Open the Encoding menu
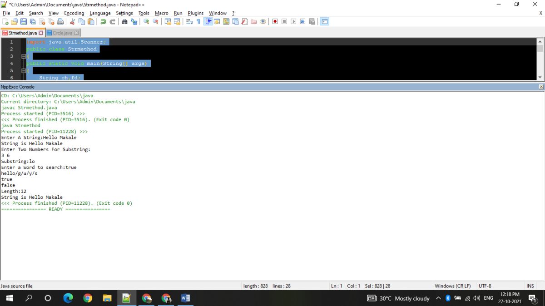The height and width of the screenshot is (306, 545). coord(74,13)
